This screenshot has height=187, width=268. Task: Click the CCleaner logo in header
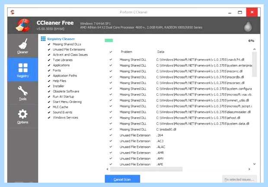coord(23,25)
